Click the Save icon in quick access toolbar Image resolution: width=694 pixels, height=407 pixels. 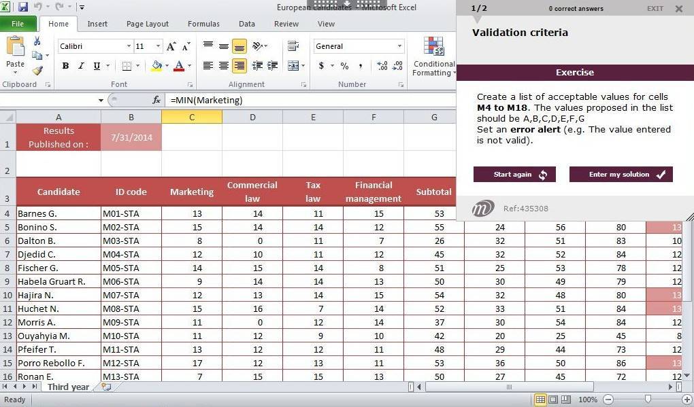[23, 7]
